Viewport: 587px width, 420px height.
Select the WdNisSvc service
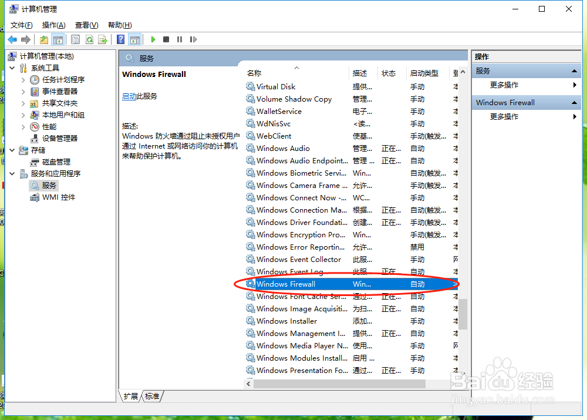[x=352, y=123]
